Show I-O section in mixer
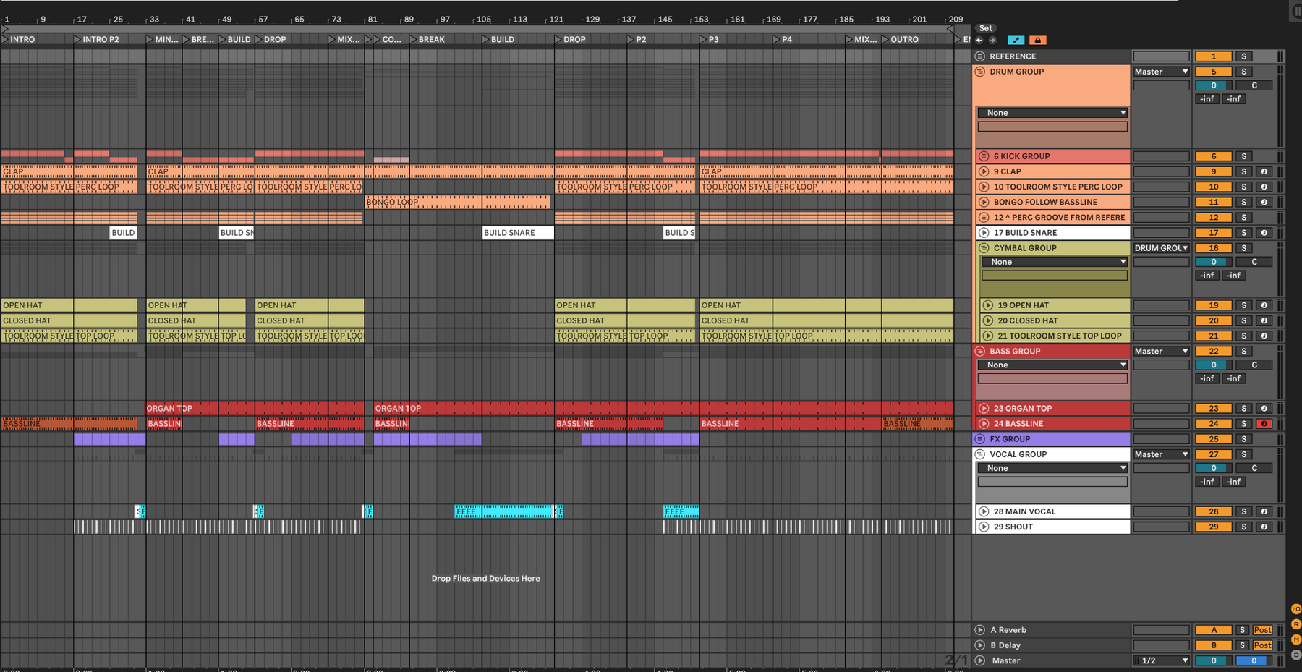This screenshot has width=1302, height=672. [x=1295, y=609]
